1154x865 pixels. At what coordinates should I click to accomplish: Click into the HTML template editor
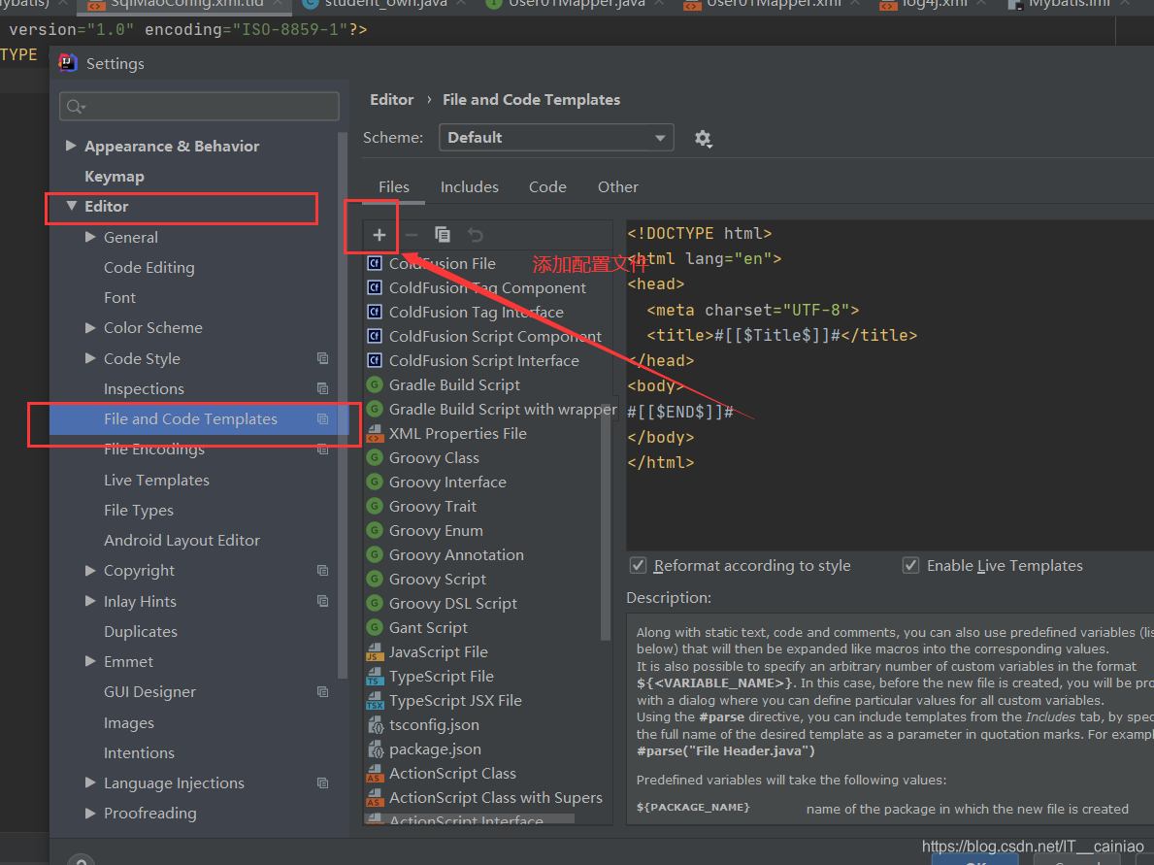pyautogui.click(x=890, y=384)
